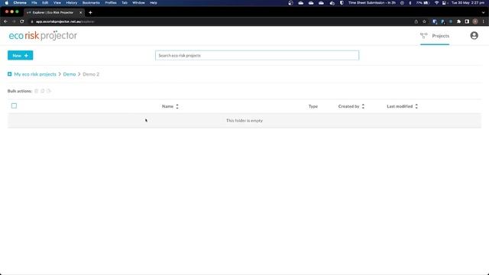Reload the page with the refresh icon
This screenshot has width=489, height=275.
22,21
